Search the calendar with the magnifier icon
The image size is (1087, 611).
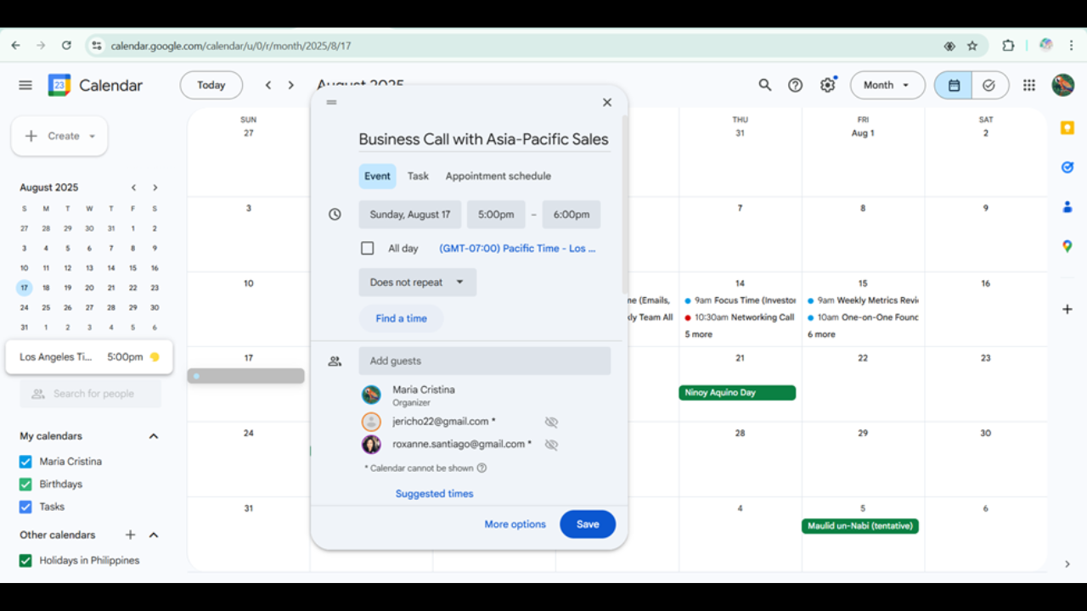(765, 85)
